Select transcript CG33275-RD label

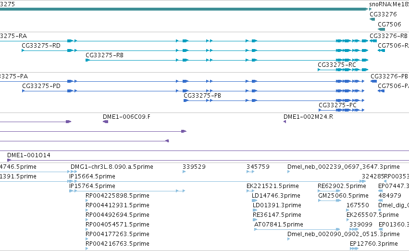41,46
